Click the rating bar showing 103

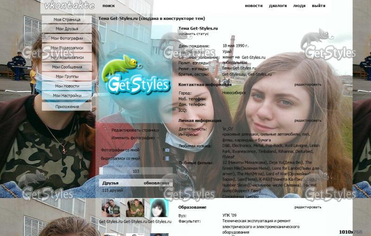(135, 171)
